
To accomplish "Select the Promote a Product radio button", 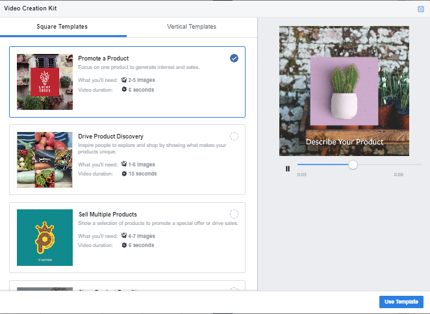I will [234, 59].
